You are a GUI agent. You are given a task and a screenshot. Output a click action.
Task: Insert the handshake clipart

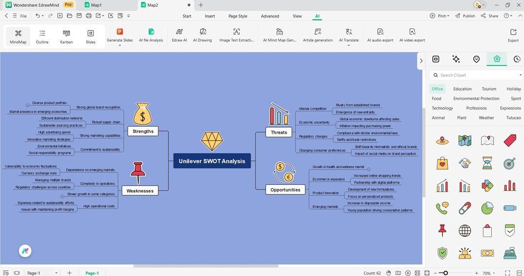pyautogui.click(x=465, y=163)
